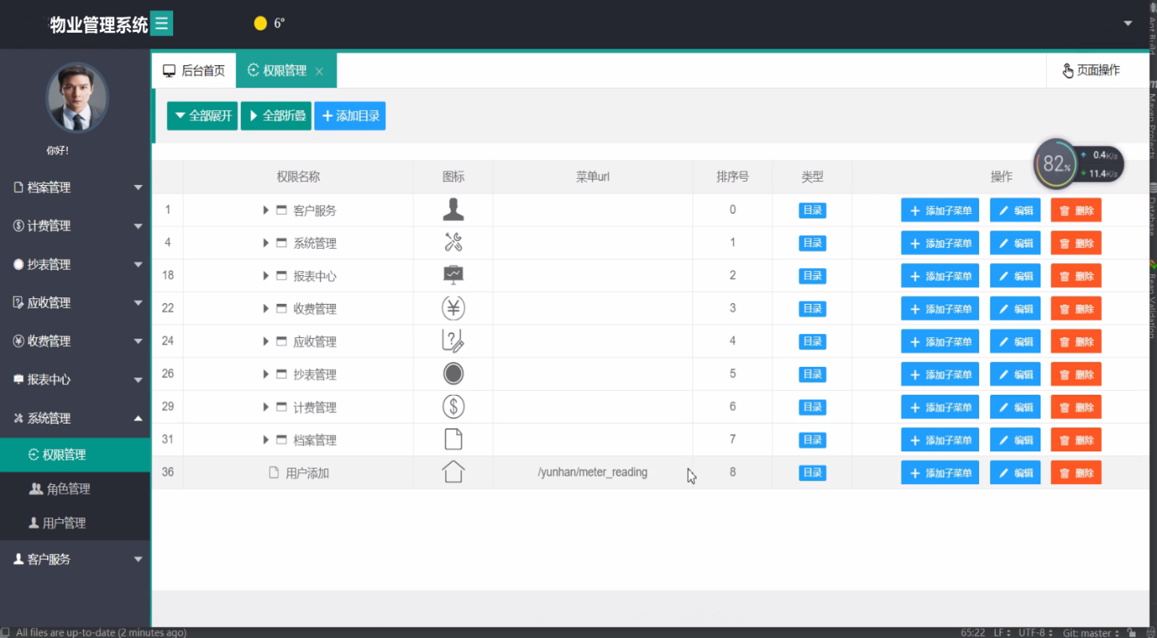Expand the 抄表管理 tree row arrow
Viewport: 1157px width, 638px height.
coord(266,374)
